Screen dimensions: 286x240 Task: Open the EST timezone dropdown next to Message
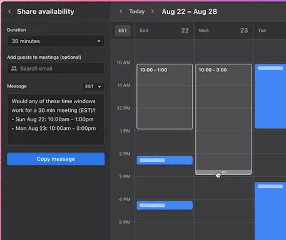pos(93,87)
